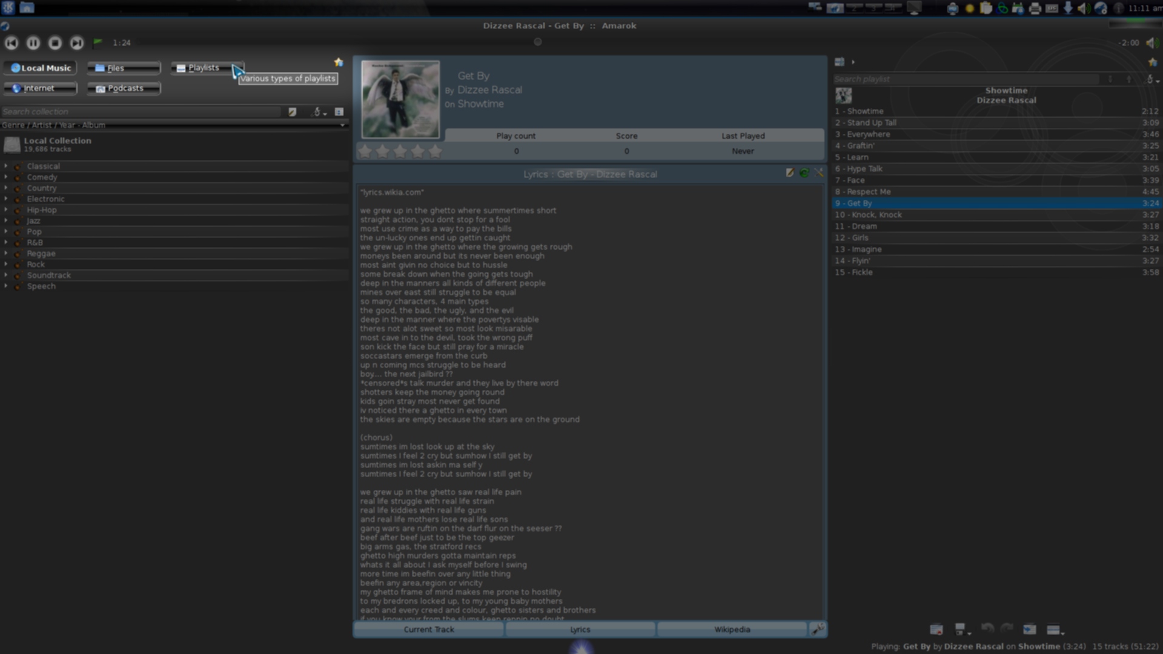Reload lyrics with green refresh icon
The image size is (1163, 654).
[x=804, y=173]
